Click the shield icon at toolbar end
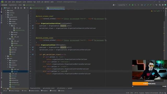Image resolution: width=167 pixels, height=94 pixels. coord(165,5)
